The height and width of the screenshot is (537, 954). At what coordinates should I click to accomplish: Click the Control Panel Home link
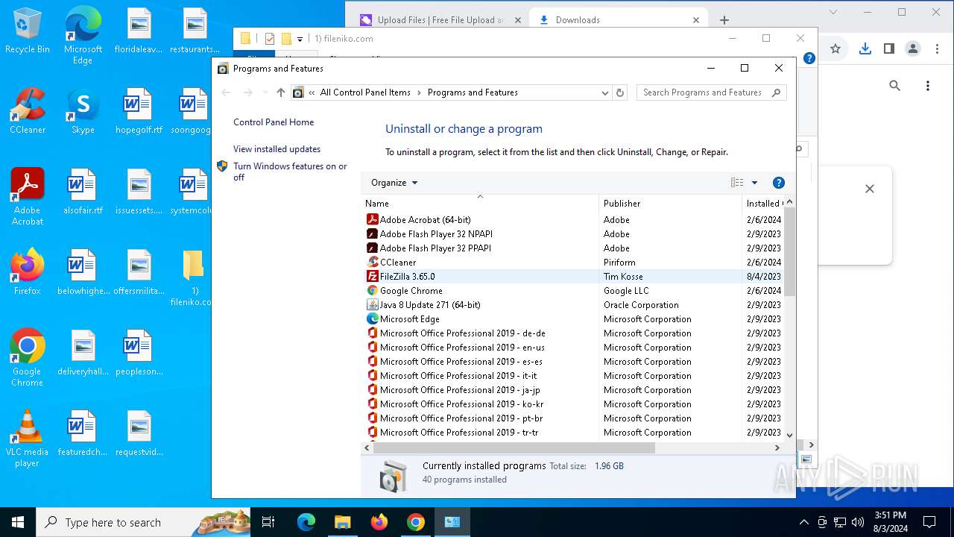274,122
